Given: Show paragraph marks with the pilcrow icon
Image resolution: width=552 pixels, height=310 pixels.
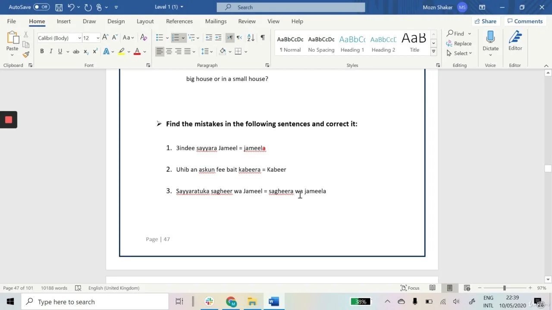Looking at the screenshot, I should click(x=262, y=38).
